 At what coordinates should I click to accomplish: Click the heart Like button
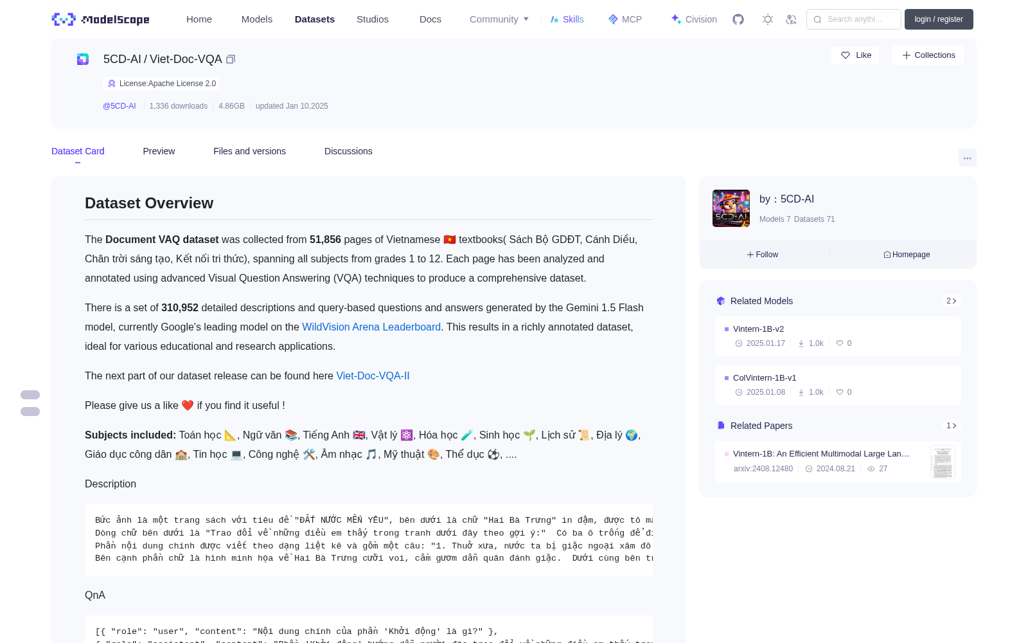pos(856,55)
